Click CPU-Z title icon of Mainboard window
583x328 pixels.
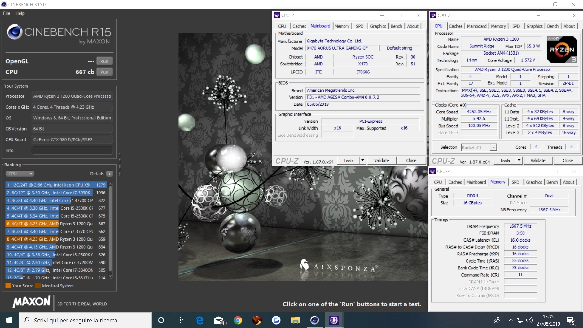pos(277,15)
